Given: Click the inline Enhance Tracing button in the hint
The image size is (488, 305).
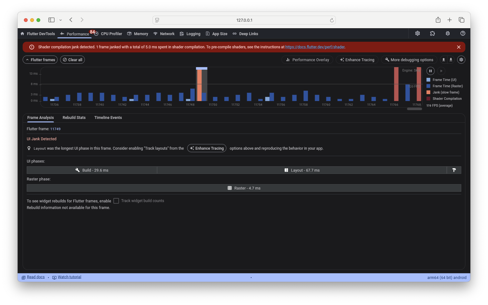Looking at the screenshot, I should (x=207, y=148).
